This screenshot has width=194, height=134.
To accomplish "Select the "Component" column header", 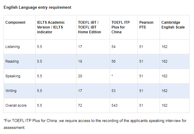I will (16, 22).
